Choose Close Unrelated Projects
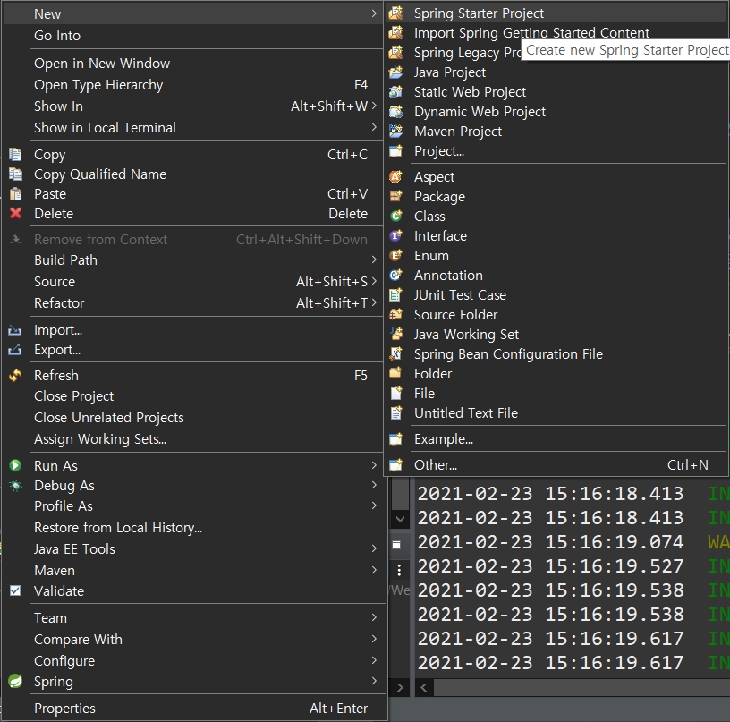The image size is (730, 722). pos(192,418)
